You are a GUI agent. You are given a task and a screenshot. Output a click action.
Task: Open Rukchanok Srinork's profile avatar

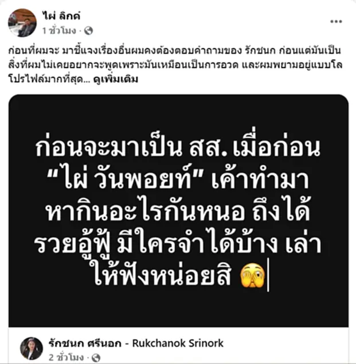pos(32,349)
